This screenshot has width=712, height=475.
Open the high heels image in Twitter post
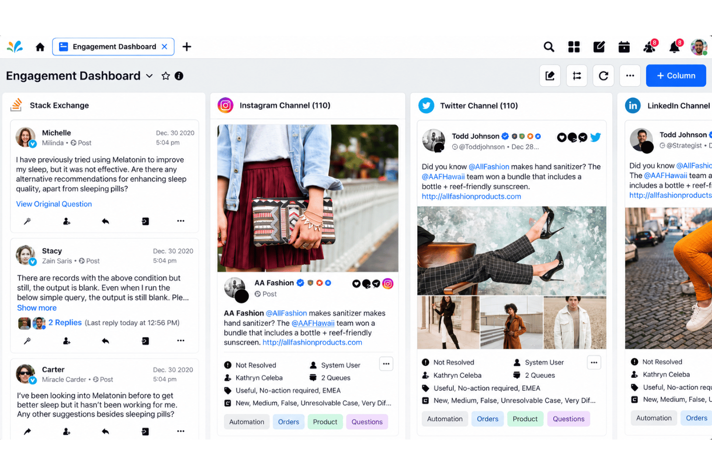[x=512, y=251]
